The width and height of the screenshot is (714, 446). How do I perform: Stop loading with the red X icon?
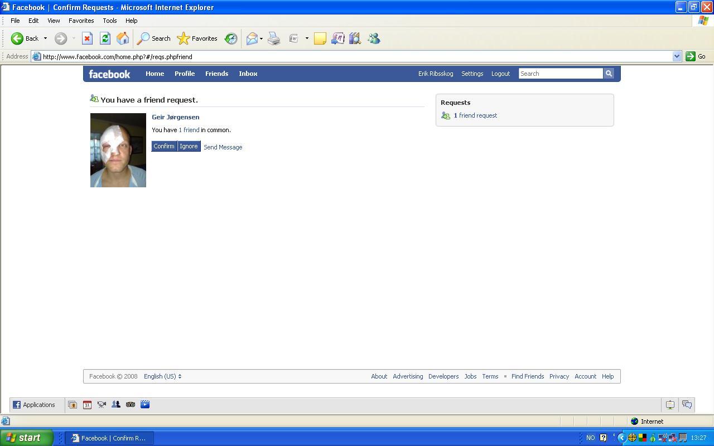point(87,38)
